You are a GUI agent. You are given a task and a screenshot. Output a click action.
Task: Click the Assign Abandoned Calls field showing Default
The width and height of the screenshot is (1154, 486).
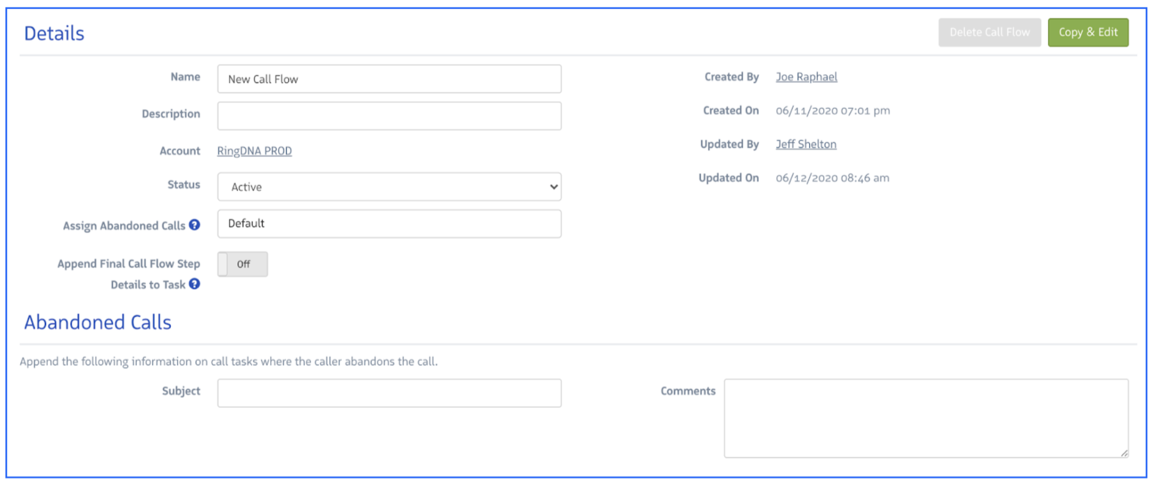click(x=389, y=224)
